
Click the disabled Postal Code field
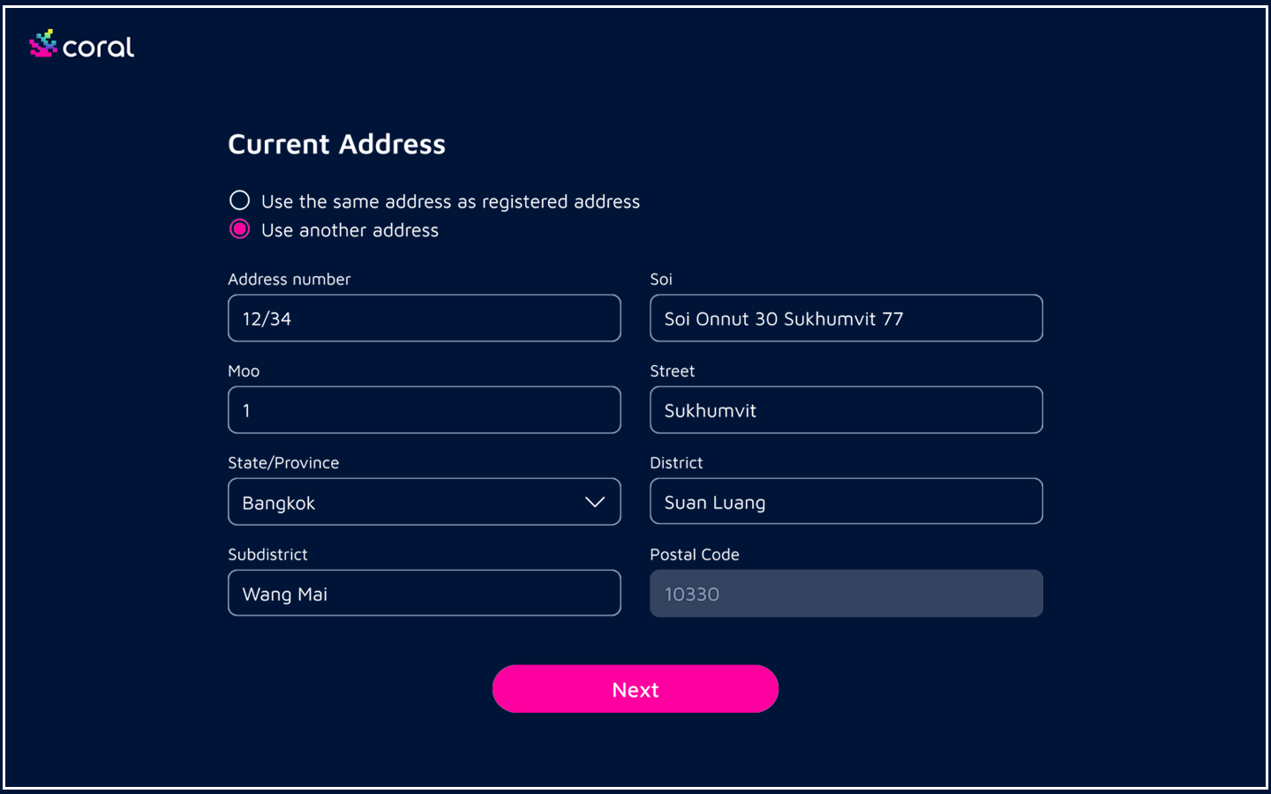[x=846, y=594]
